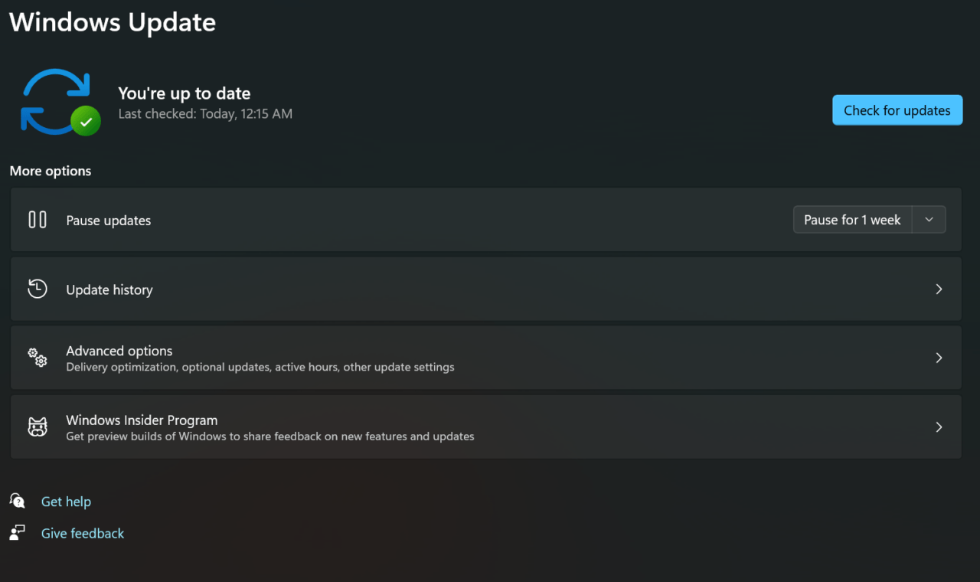
Task: Click the Give feedback person icon
Action: point(18,533)
